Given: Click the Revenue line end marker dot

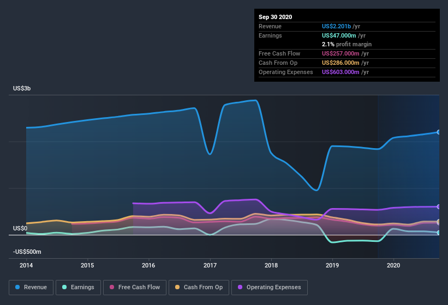Looking at the screenshot, I should tap(439, 132).
